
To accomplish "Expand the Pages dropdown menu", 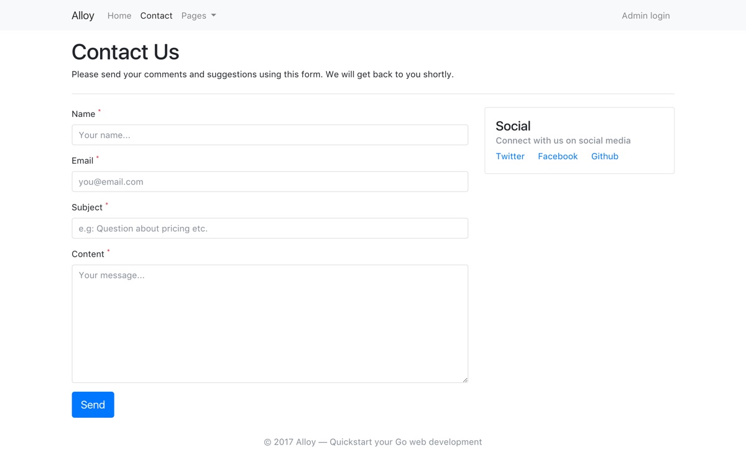I will point(199,16).
